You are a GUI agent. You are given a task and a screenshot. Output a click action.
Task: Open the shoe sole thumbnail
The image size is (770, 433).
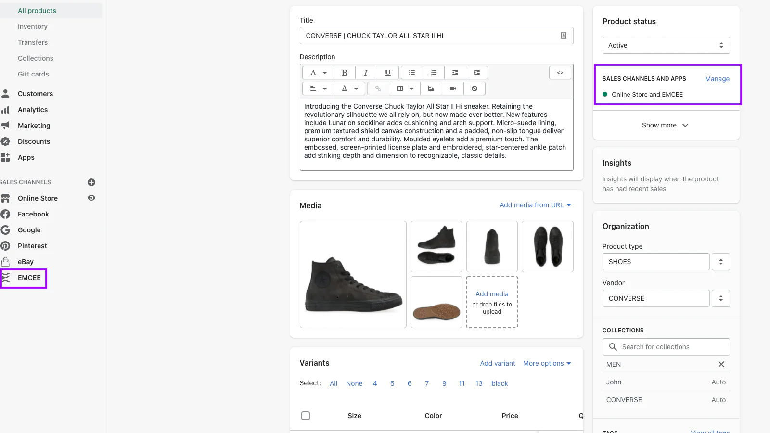click(x=436, y=302)
